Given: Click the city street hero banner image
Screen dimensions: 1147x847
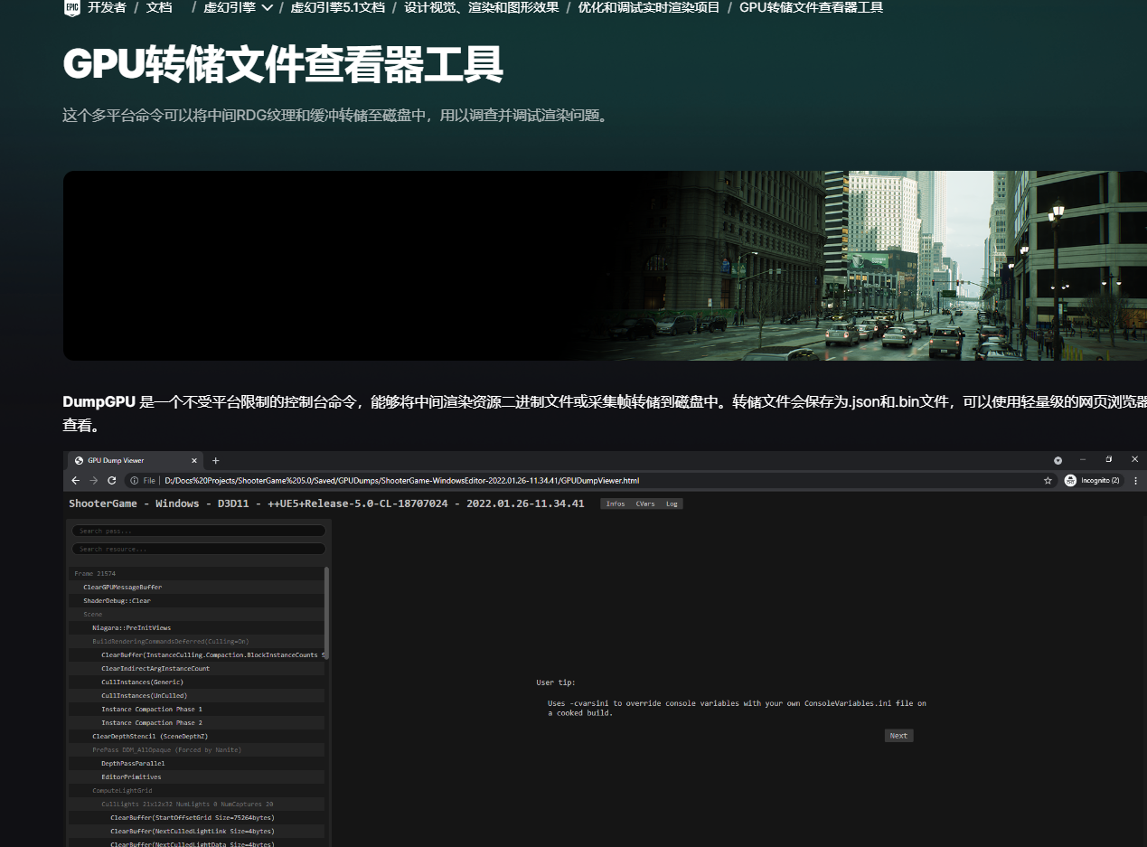Looking at the screenshot, I should tap(605, 266).
